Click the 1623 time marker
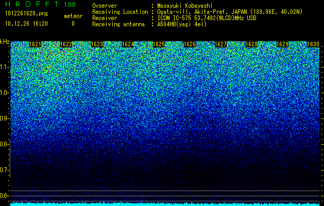The width and height of the screenshot is (324, 206). click(x=97, y=44)
